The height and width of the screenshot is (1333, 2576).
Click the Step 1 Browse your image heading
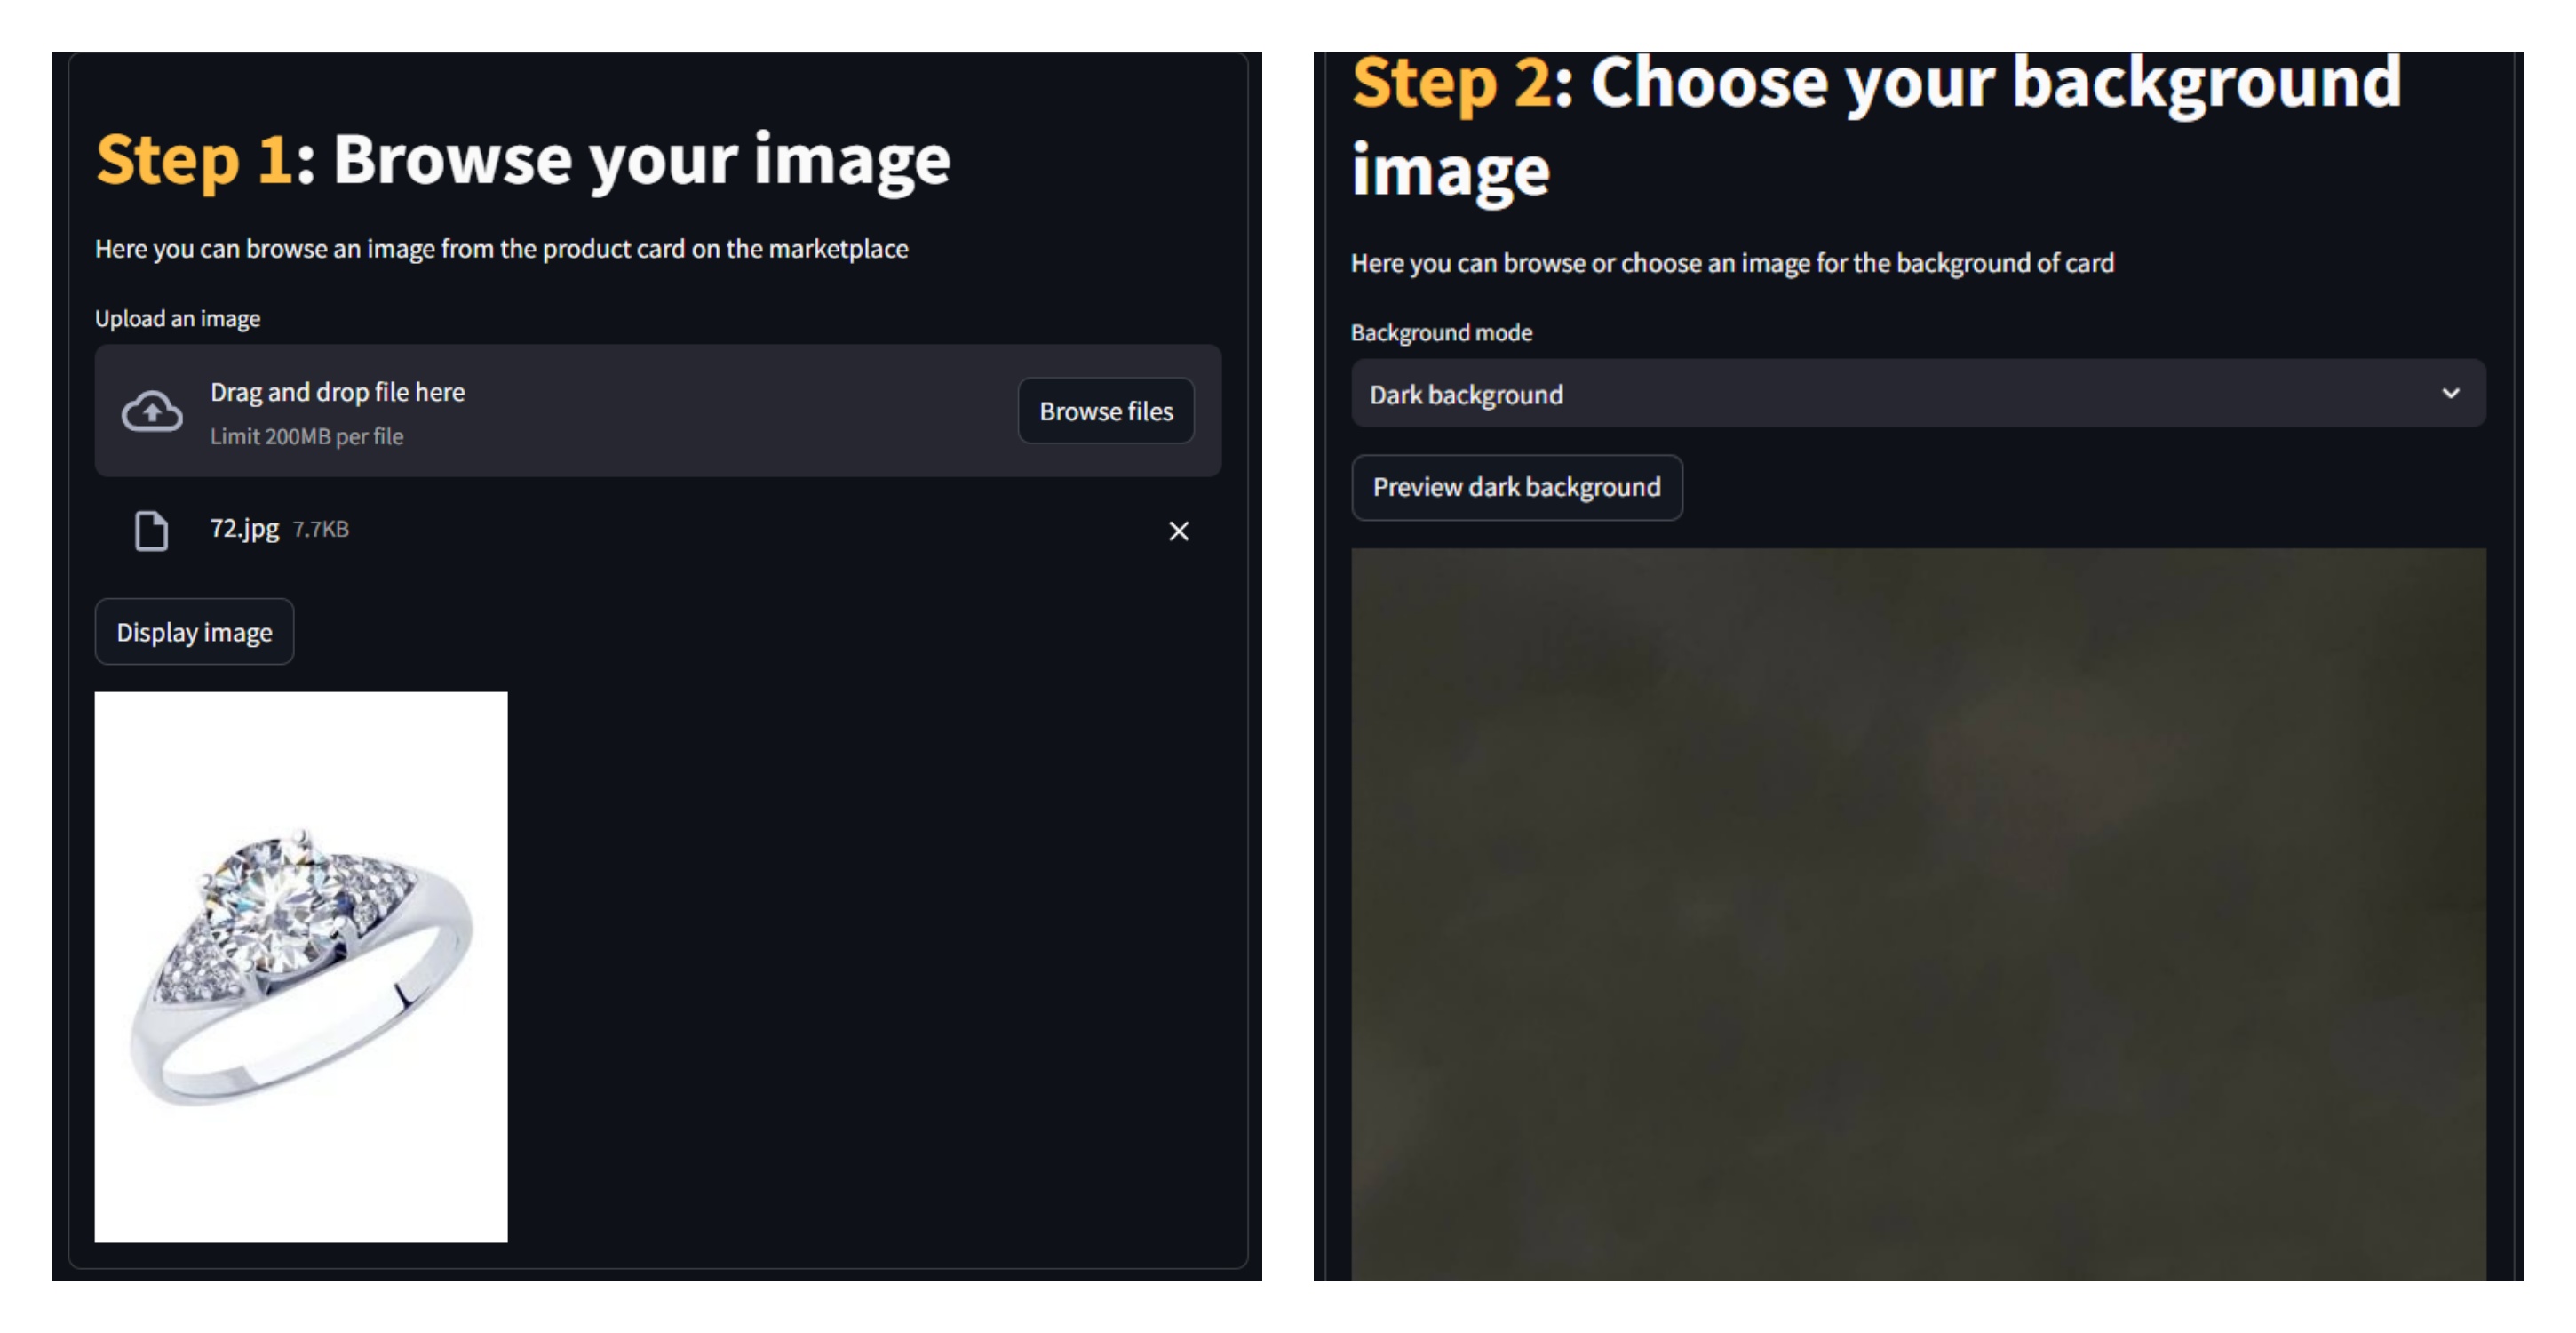(x=523, y=160)
